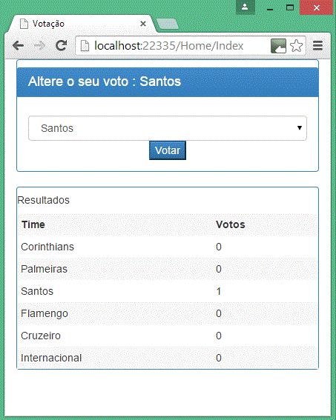Viewport: 336px width, 420px height.
Task: Maximize the browser window
Action: tap(290, 7)
